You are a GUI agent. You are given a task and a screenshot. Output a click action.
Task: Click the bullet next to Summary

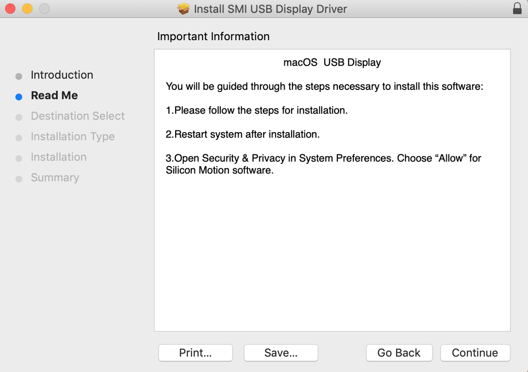[x=18, y=178]
